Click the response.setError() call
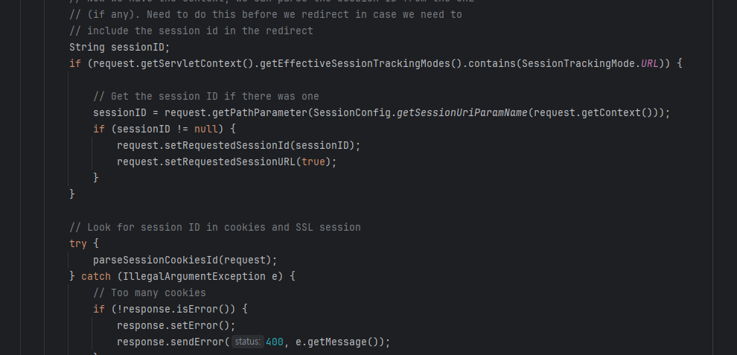This screenshot has width=737, height=355. click(x=173, y=325)
